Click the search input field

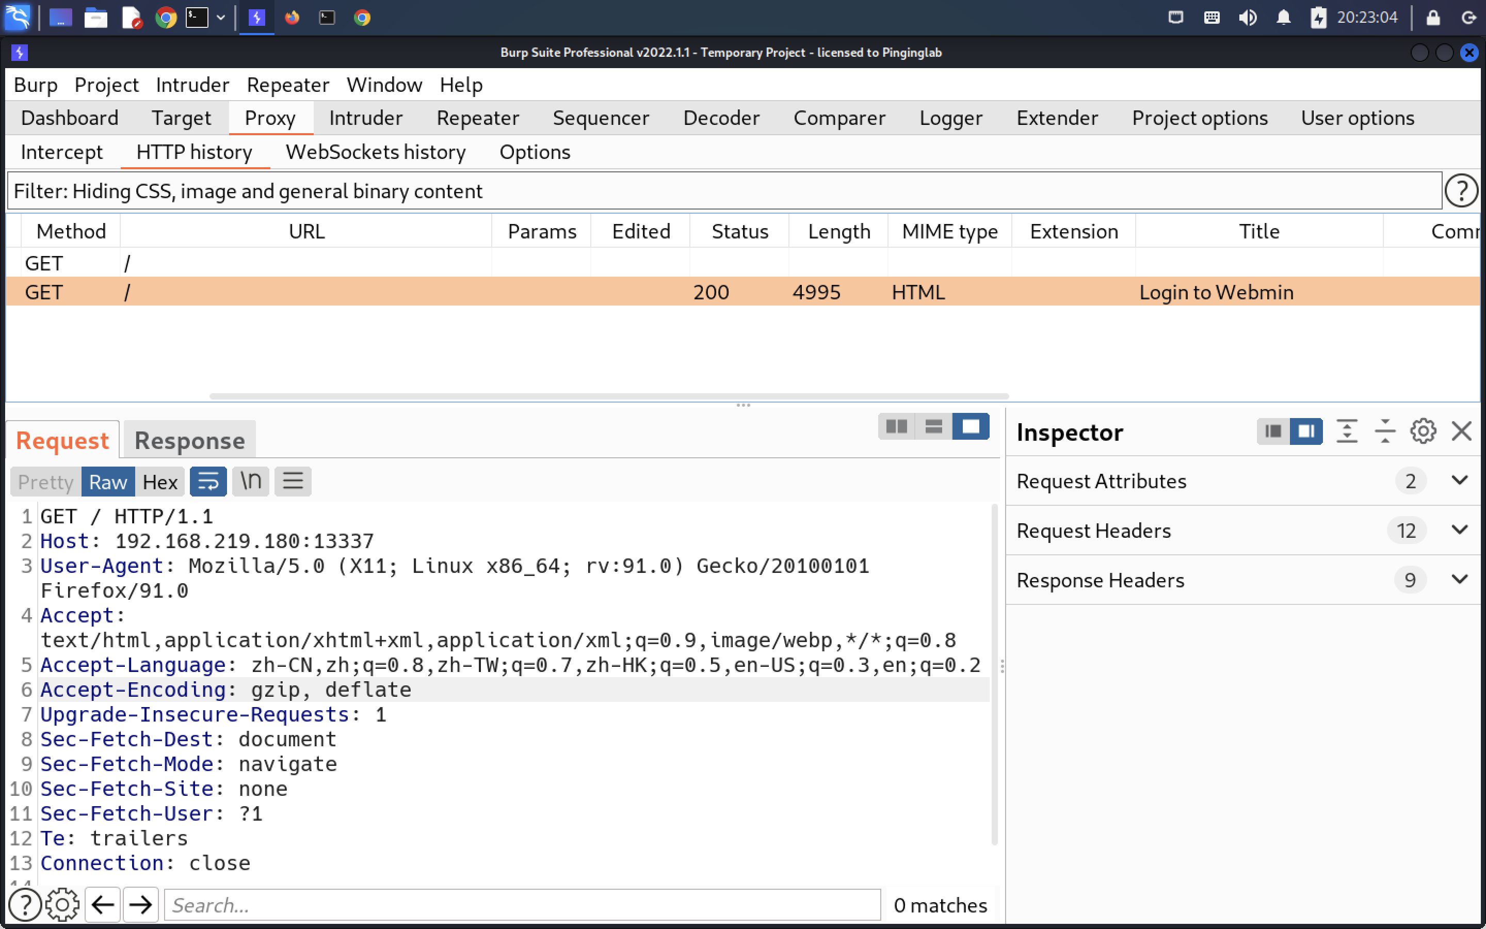point(522,904)
